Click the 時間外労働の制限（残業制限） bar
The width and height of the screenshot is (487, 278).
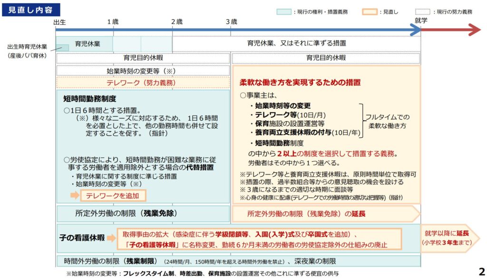[x=238, y=261]
